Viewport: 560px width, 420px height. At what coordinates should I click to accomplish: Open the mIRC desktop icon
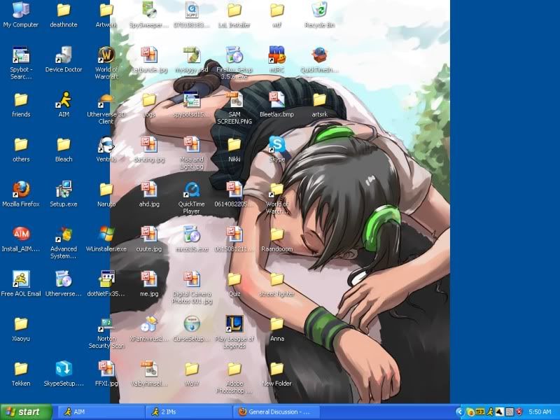tap(276, 59)
